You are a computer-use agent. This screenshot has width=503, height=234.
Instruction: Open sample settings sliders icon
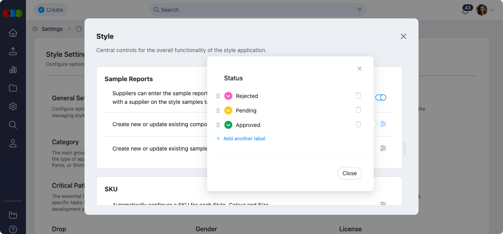click(x=383, y=148)
